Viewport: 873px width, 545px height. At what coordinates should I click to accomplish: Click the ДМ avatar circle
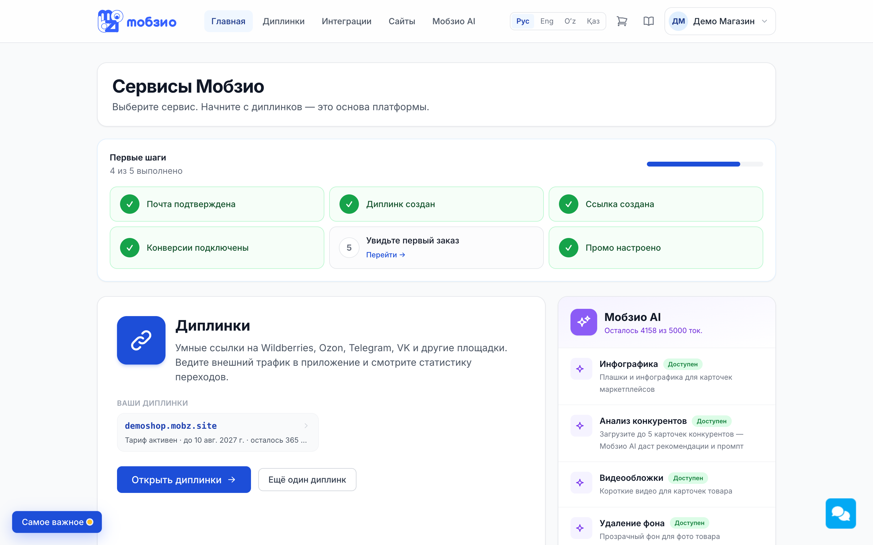click(x=679, y=21)
